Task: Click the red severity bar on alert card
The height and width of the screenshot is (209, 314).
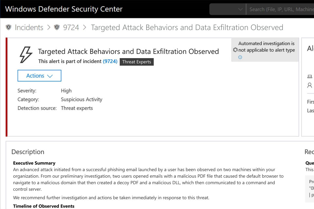Action: click(7, 87)
